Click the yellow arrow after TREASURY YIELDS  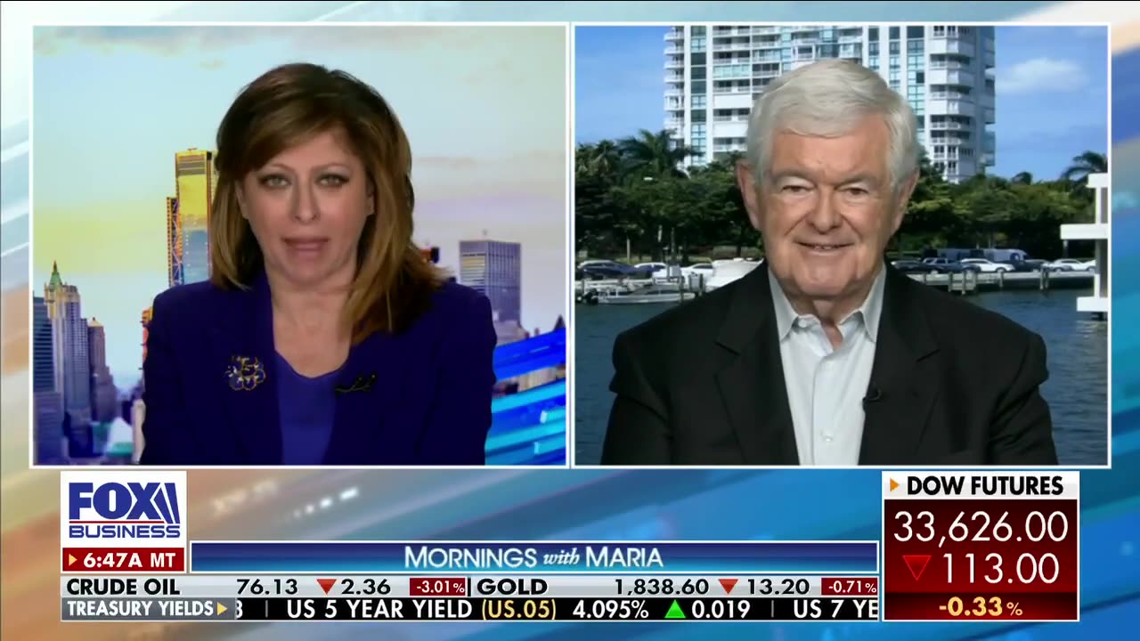[x=223, y=609]
